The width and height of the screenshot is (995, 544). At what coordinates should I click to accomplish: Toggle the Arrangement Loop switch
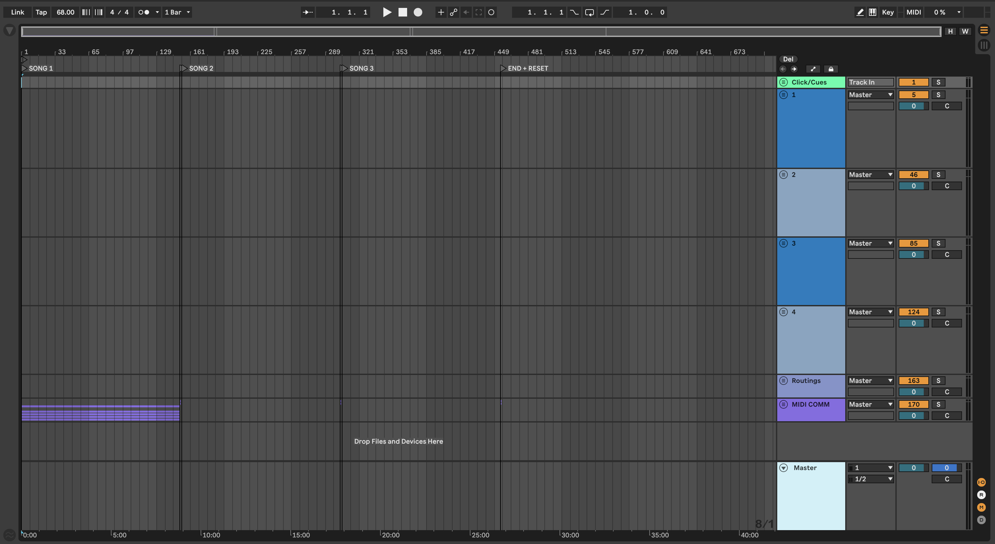[x=589, y=12]
